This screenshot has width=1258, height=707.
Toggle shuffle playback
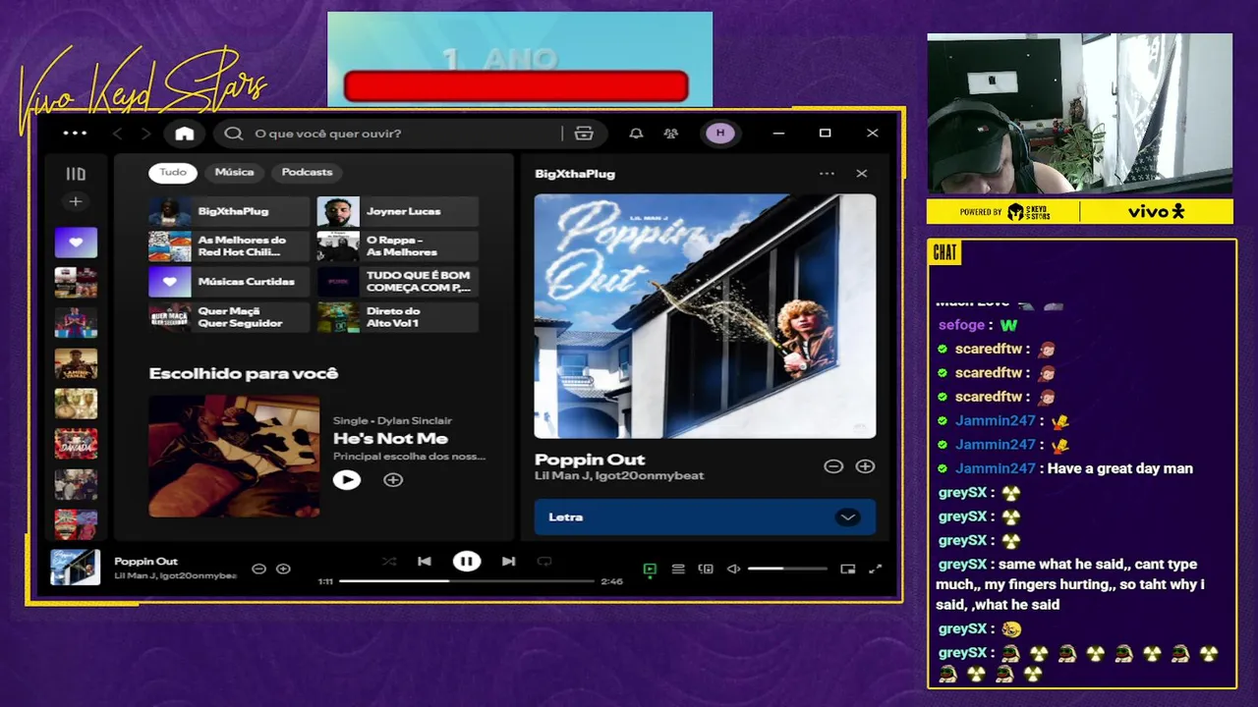[389, 562]
